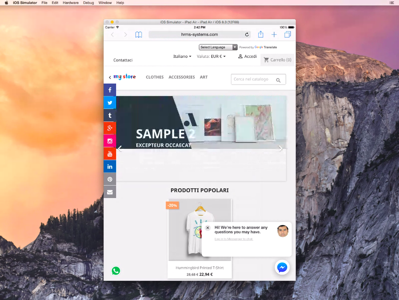This screenshot has width=399, height=300.
Task: Click the Pinterest share icon
Action: [x=110, y=179]
